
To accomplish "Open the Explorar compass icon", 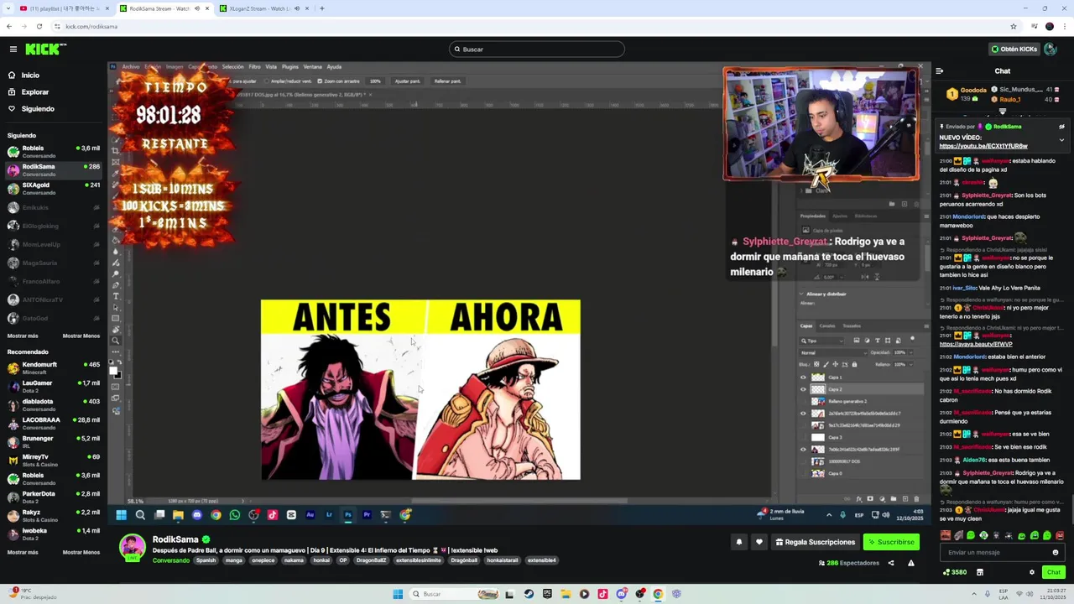I will (12, 92).
